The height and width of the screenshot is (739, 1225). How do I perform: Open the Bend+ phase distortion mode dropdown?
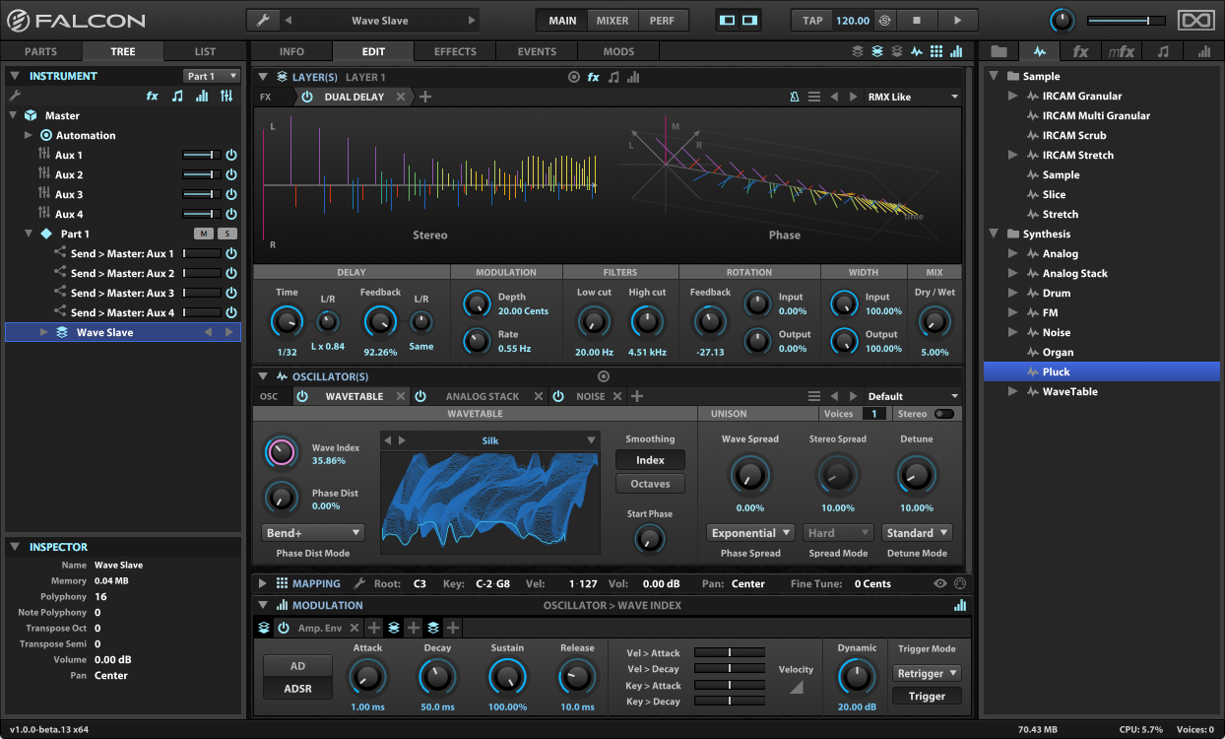pyautogui.click(x=313, y=533)
